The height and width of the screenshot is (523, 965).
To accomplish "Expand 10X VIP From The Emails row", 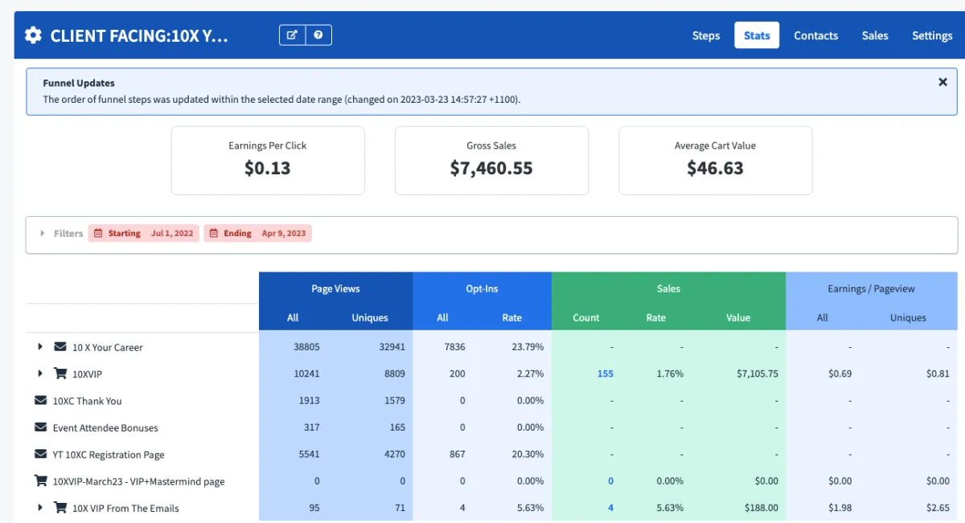I will coord(40,508).
